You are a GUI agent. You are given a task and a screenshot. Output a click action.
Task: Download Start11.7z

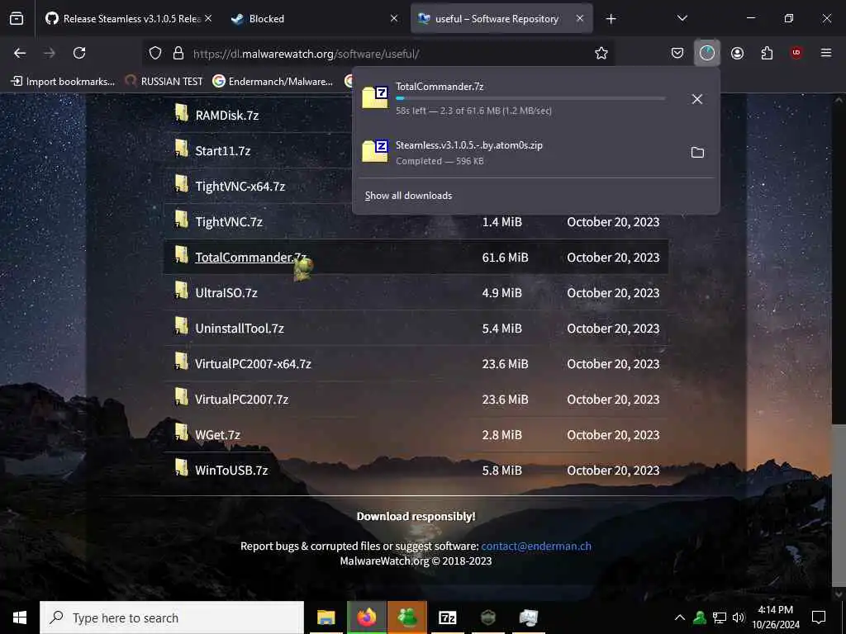point(223,151)
